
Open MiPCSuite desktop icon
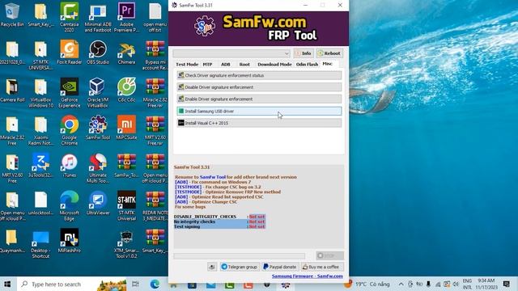pyautogui.click(x=126, y=128)
